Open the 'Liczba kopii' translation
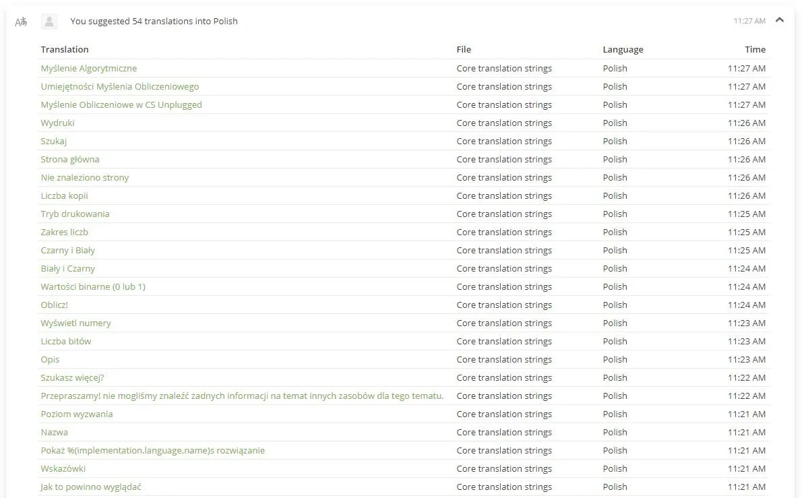This screenshot has width=808, height=498. tap(65, 196)
